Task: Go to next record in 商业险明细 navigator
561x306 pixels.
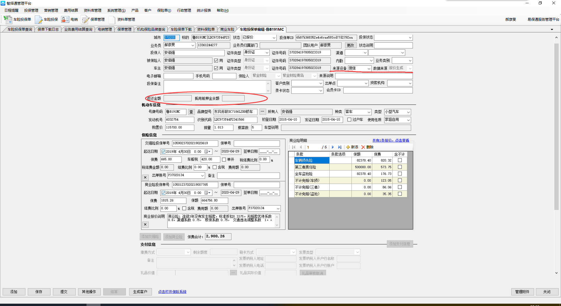Action: (333, 147)
